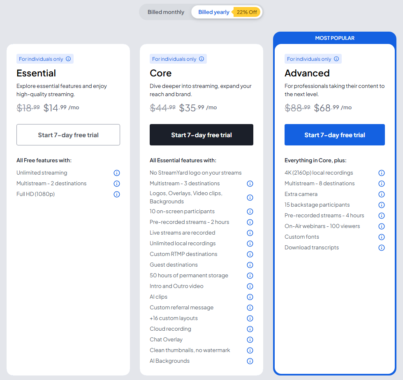Show info for Intro and Outro video
Viewport: 403px width, 380px height.
tap(250, 286)
